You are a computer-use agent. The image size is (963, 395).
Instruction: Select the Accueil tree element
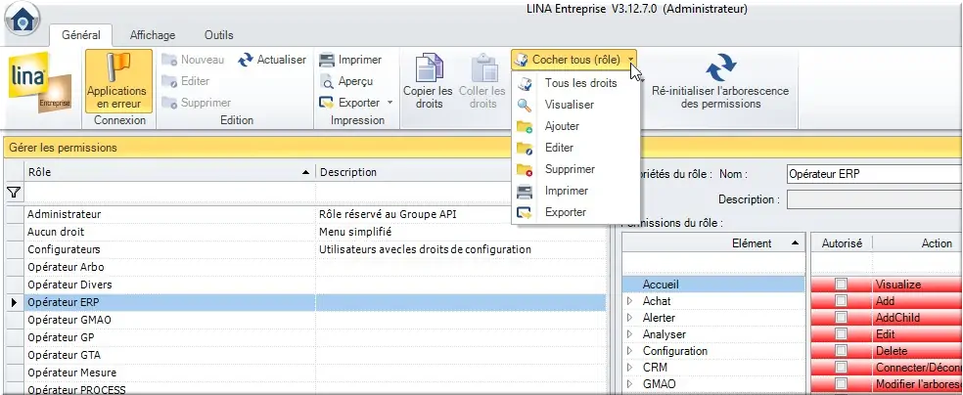pos(713,285)
